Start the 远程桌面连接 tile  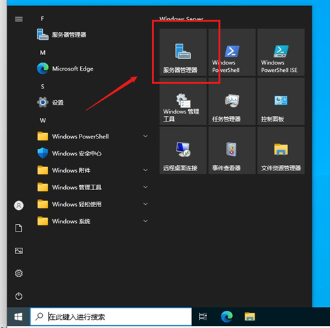coord(183,150)
